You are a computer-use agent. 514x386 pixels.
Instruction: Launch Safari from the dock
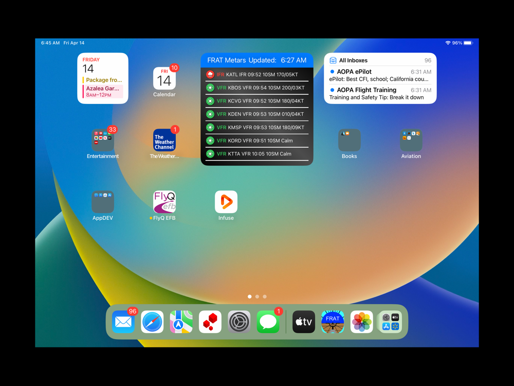152,322
